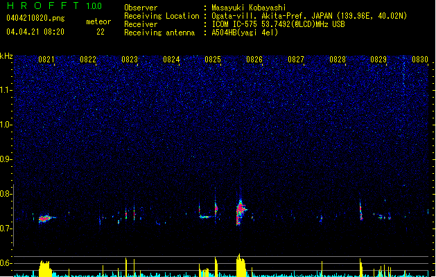Click the Receiver label
The height and width of the screenshot is (277, 436).
pyautogui.click(x=141, y=24)
